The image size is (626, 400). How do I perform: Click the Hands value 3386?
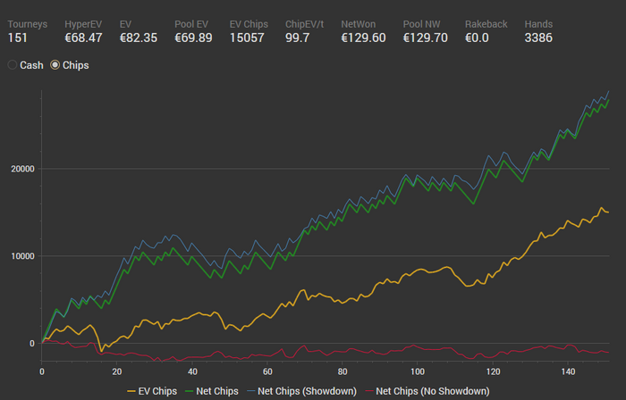coord(538,37)
